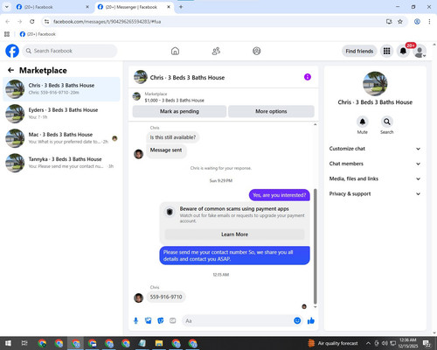
Task: Open Task View on taskbar
Action: (24, 343)
